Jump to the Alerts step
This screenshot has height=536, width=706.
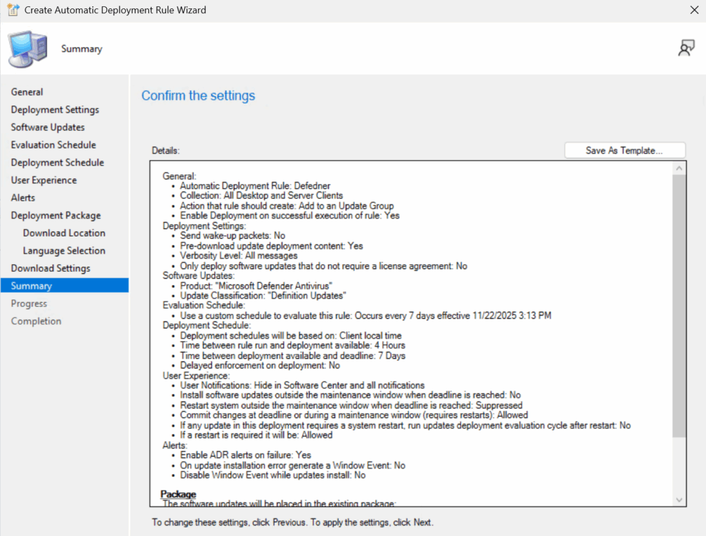23,198
